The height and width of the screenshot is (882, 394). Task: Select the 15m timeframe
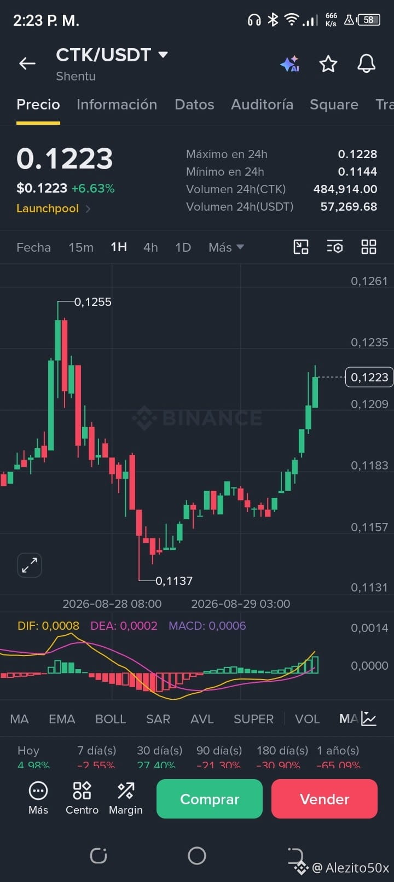81,247
